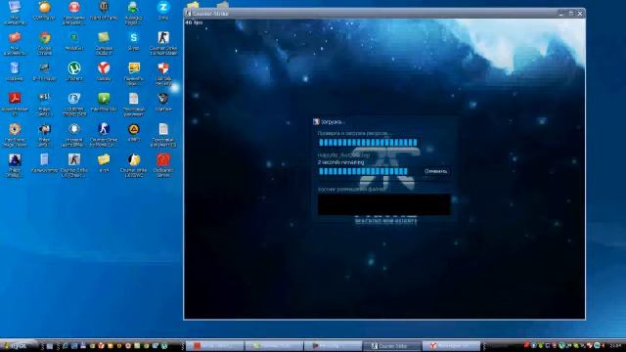Open the uTorrent desktop shortcut
626x352 pixels.
(x=74, y=71)
